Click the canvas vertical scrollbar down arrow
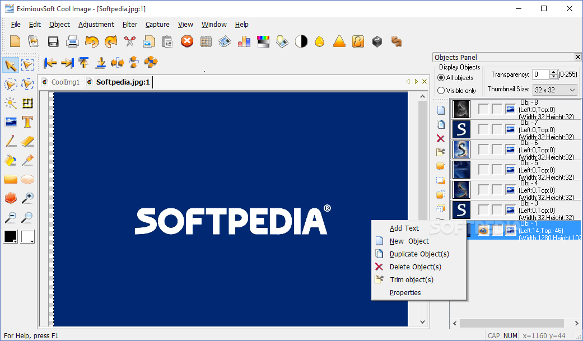 (422, 322)
